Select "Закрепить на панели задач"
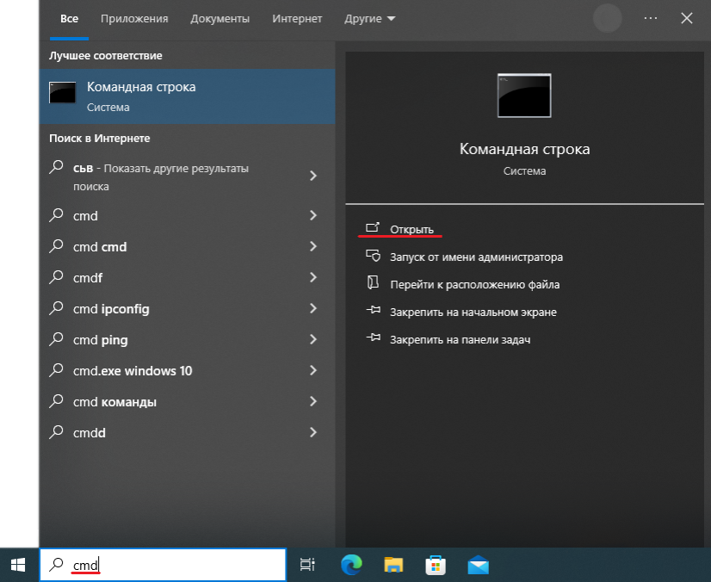Screen dimensions: 711x582 [x=460, y=339]
